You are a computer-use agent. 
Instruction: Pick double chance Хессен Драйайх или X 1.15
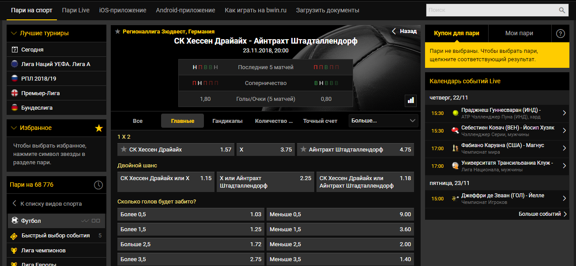point(166,182)
